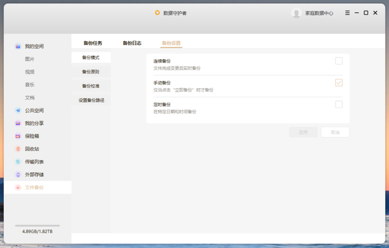Switch to the 备份日志 tab

132,43
